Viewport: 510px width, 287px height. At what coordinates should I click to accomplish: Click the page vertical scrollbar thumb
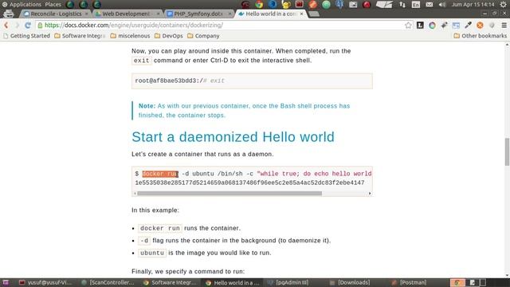(507, 151)
